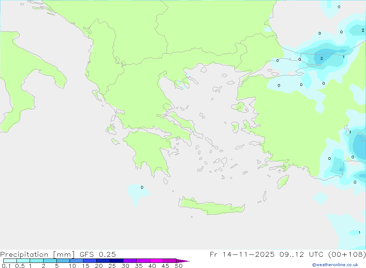Choose the 20–25 mm dark blue swatch
Screen dimensions: 366x268
[x=103, y=261]
